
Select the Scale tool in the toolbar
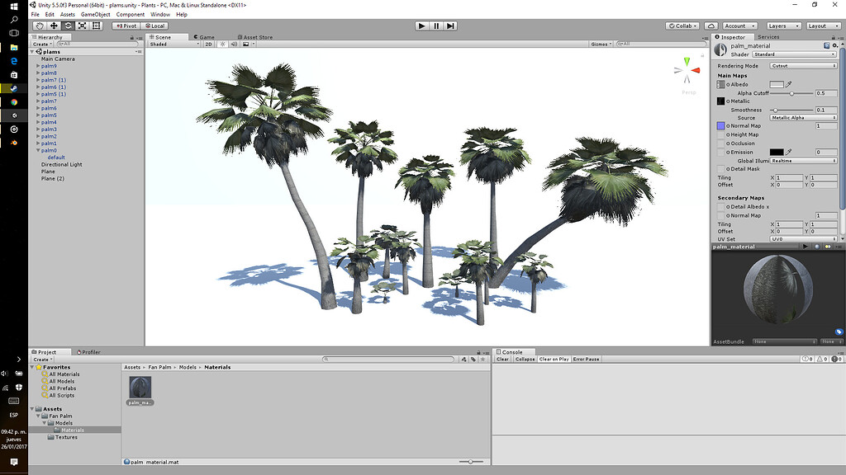82,26
